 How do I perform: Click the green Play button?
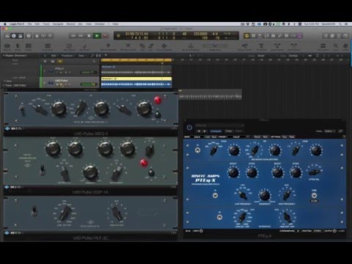tap(97, 36)
